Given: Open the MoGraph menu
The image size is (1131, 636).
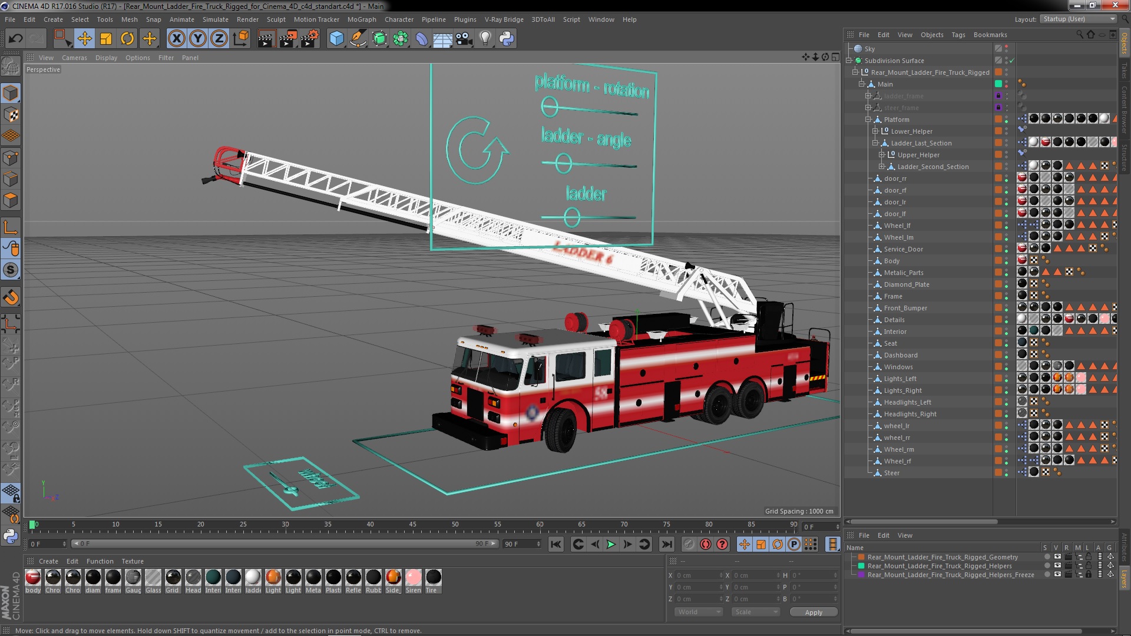Looking at the screenshot, I should pyautogui.click(x=362, y=19).
